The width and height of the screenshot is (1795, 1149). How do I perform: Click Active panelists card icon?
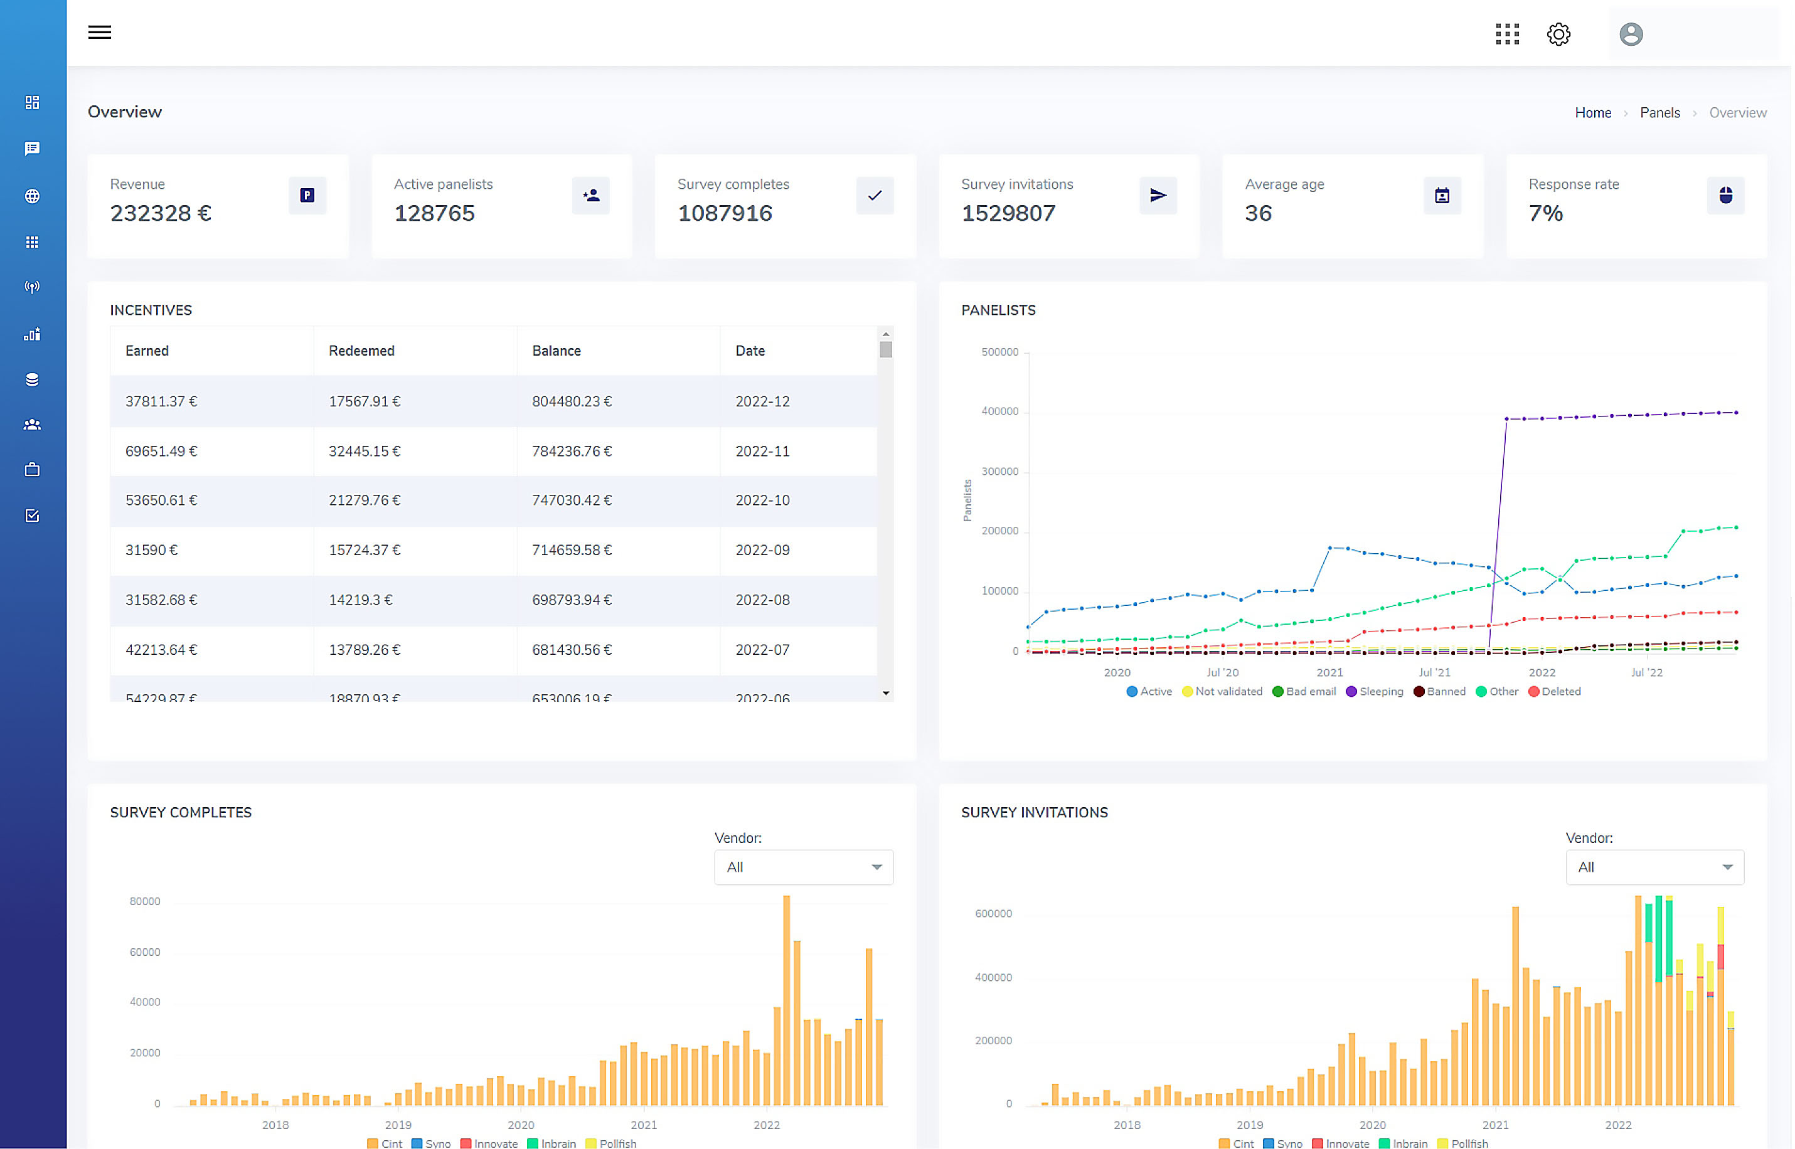tap(591, 196)
